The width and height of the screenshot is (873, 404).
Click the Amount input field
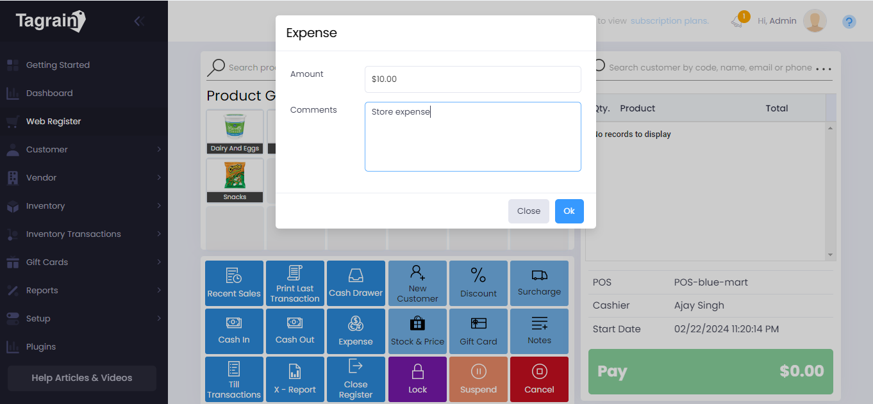pyautogui.click(x=472, y=79)
